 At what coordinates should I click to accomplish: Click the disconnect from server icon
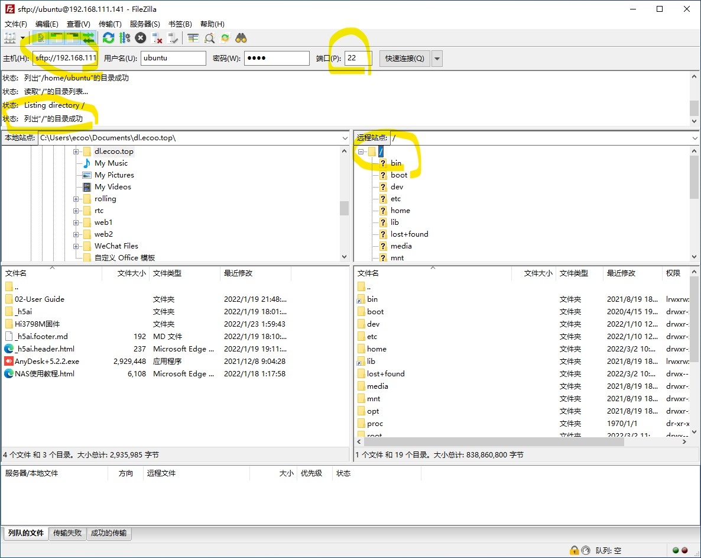point(157,38)
